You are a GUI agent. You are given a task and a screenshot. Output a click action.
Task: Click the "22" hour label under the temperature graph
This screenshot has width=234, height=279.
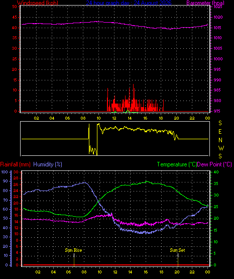[192, 272]
